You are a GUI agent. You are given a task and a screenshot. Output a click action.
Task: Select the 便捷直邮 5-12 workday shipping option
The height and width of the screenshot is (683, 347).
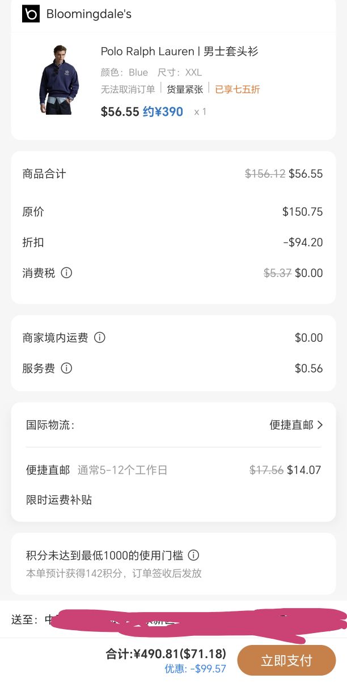(173, 470)
